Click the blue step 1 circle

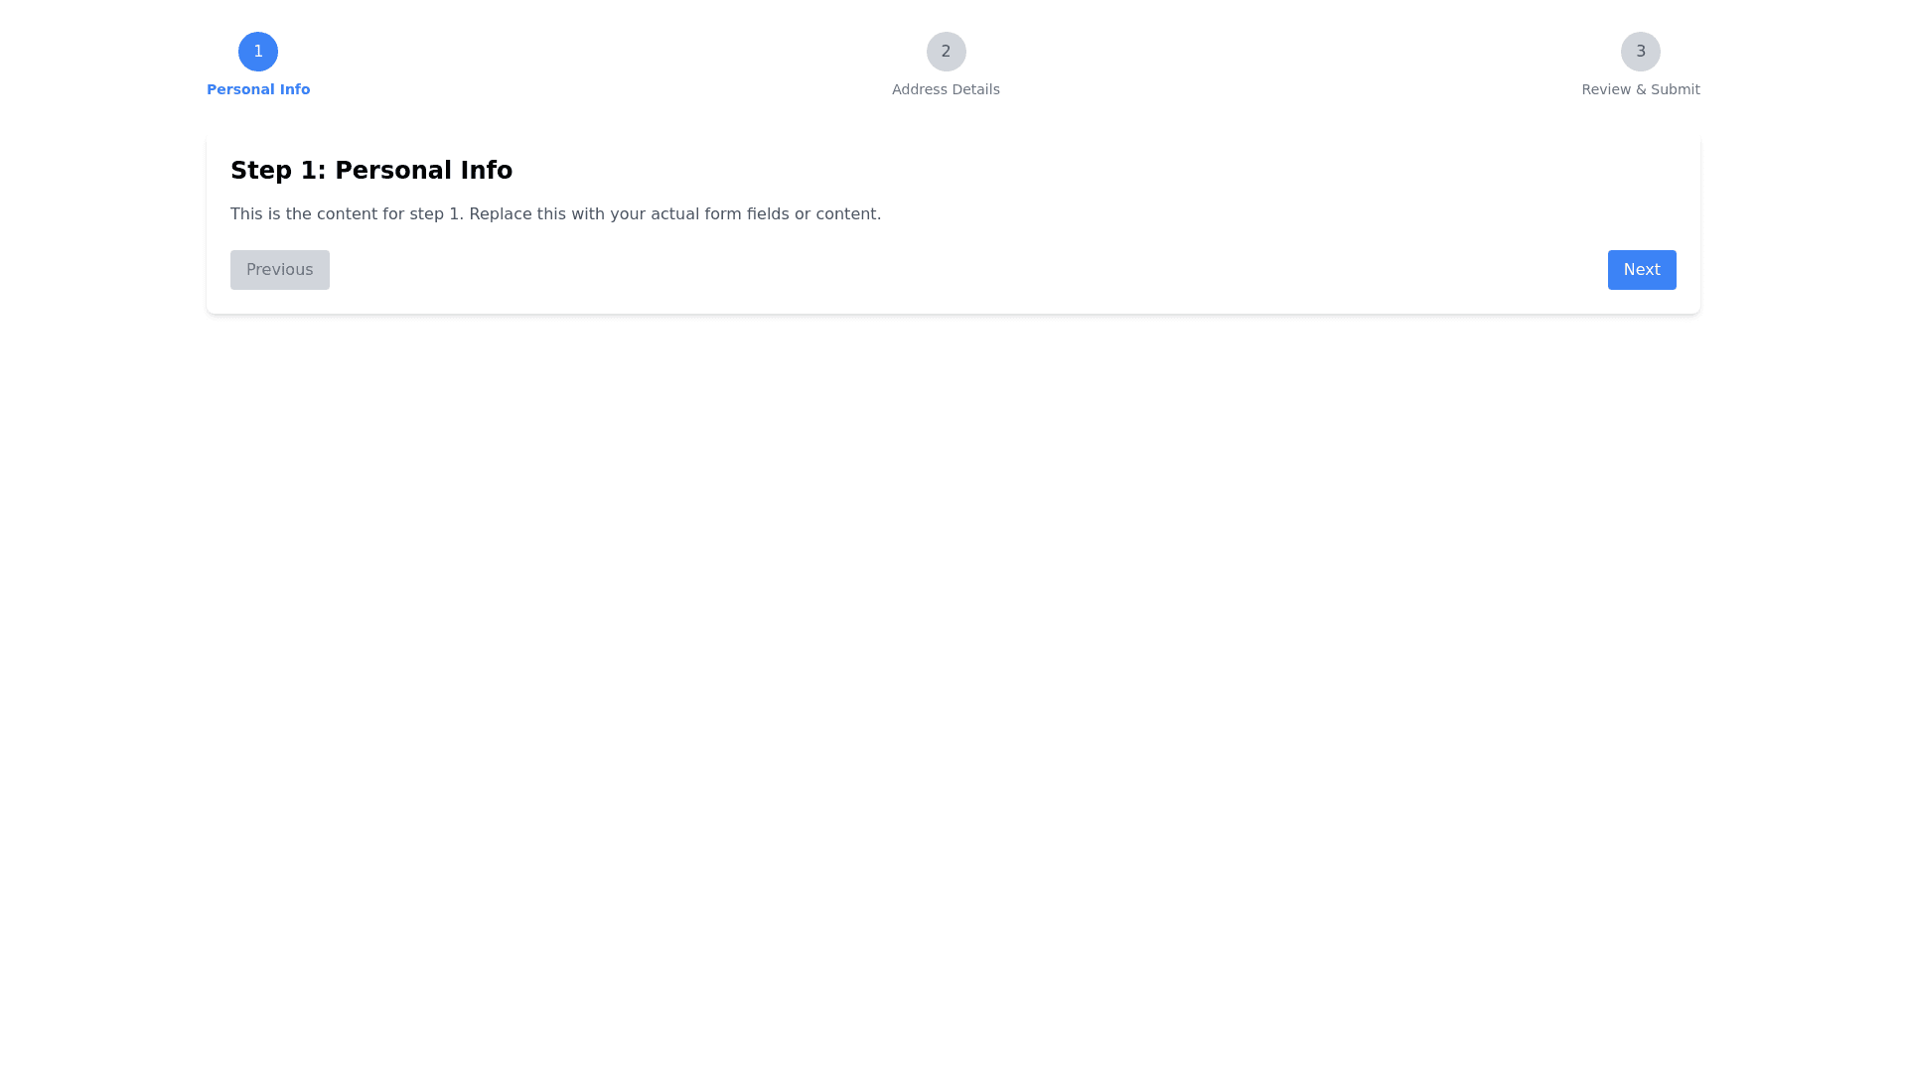pos(258,52)
